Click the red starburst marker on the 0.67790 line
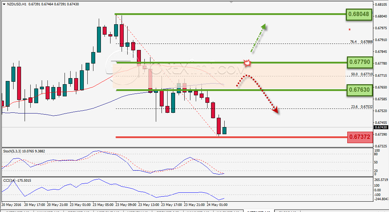 (x=247, y=63)
